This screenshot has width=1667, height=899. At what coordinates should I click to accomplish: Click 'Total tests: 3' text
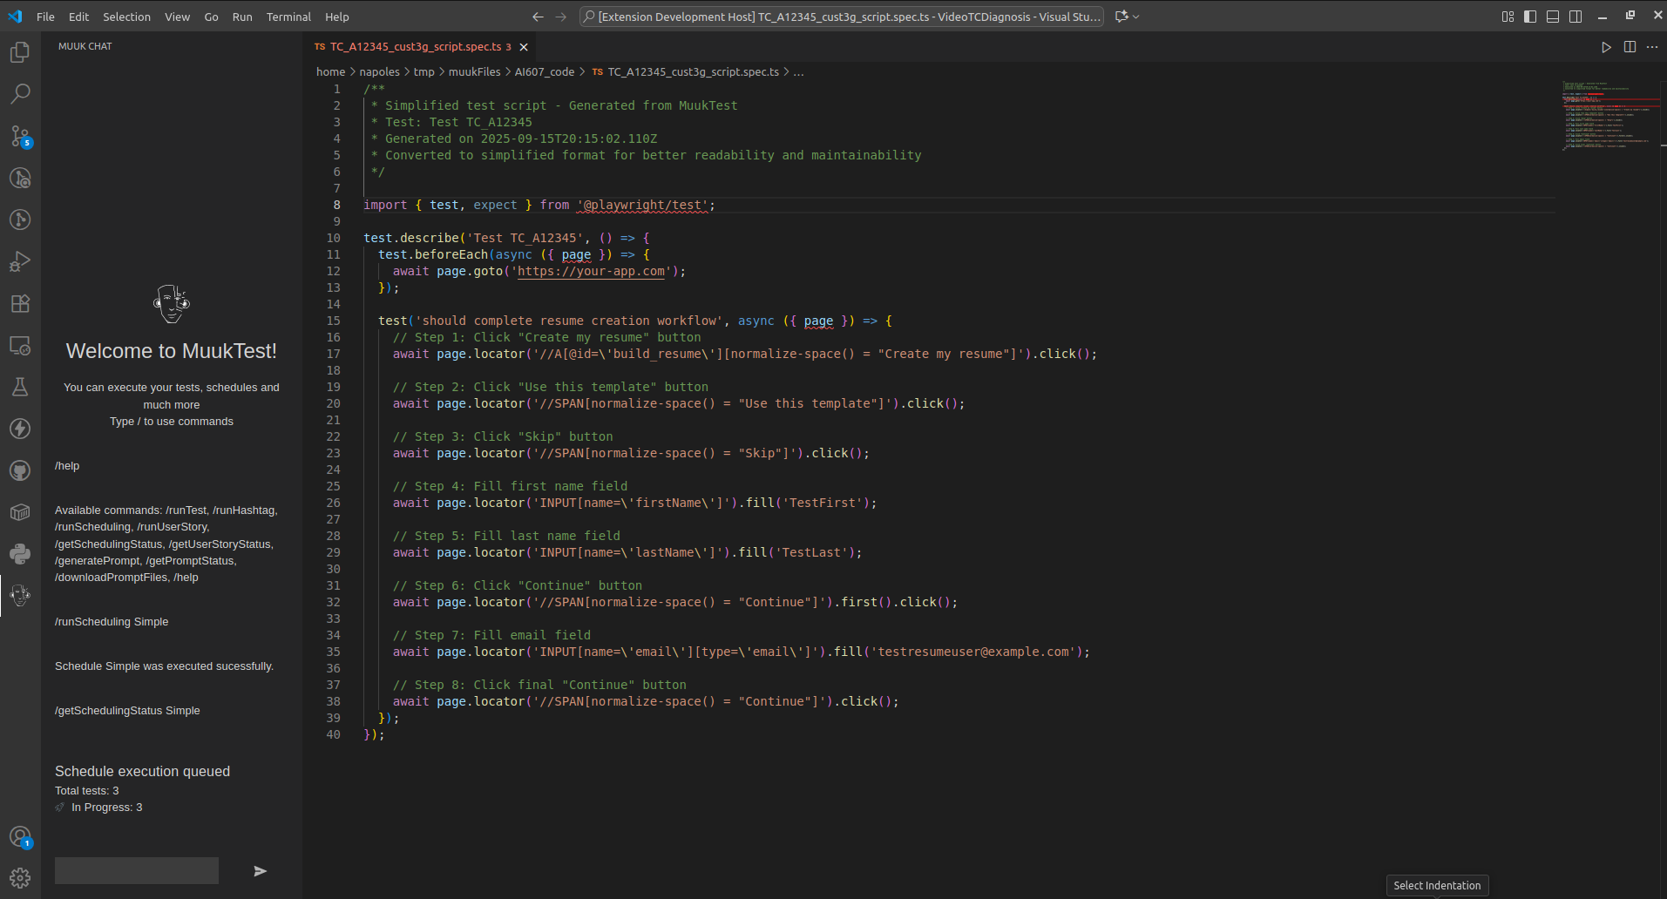pos(86,791)
